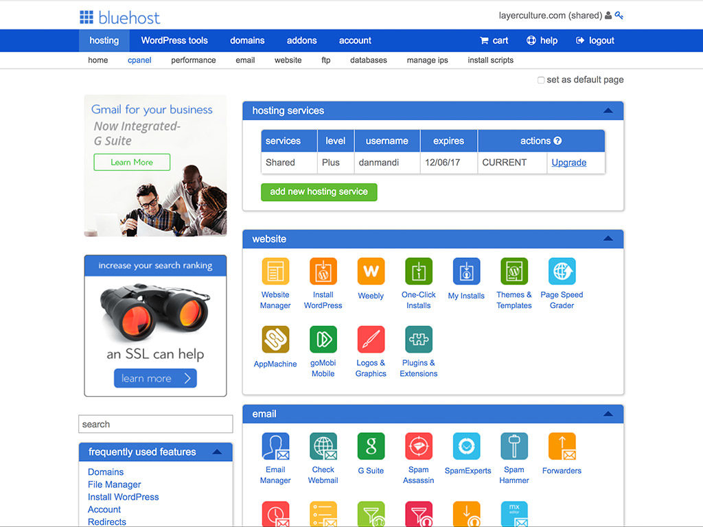Click the Upgrade link
The height and width of the screenshot is (527, 703).
569,162
